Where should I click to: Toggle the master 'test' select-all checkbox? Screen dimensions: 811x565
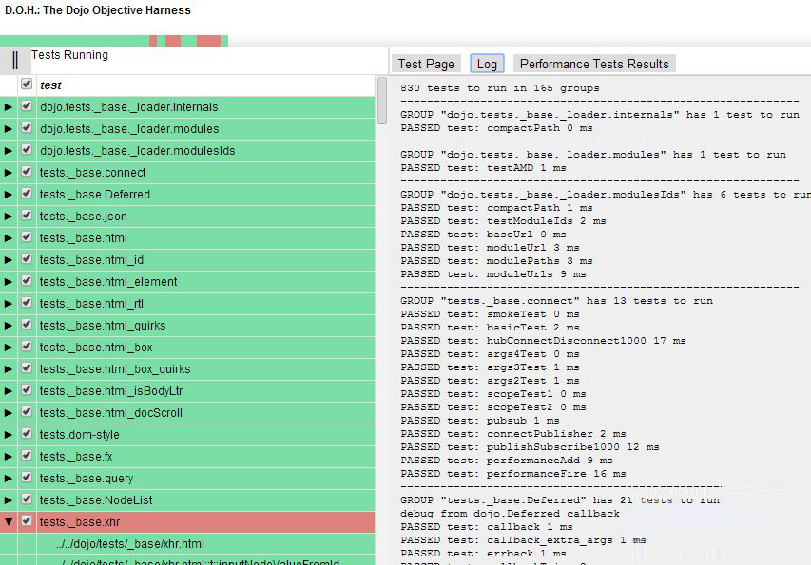pyautogui.click(x=27, y=85)
